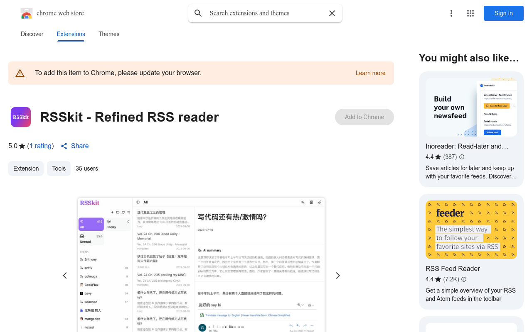Viewport: 532px width, 332px height.
Task: Select the Extension category chip
Action: click(x=26, y=168)
